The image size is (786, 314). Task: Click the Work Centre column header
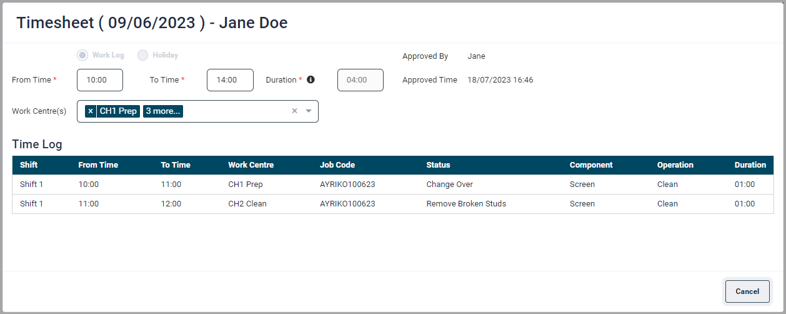(x=251, y=165)
